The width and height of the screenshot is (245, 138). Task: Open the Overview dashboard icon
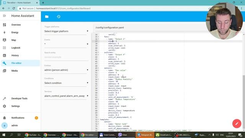(4, 25)
